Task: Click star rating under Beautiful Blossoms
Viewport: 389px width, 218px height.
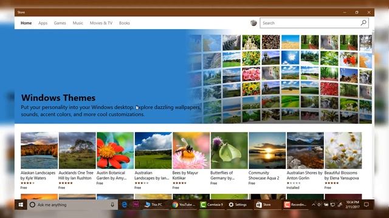Action: pyautogui.click(x=331, y=183)
